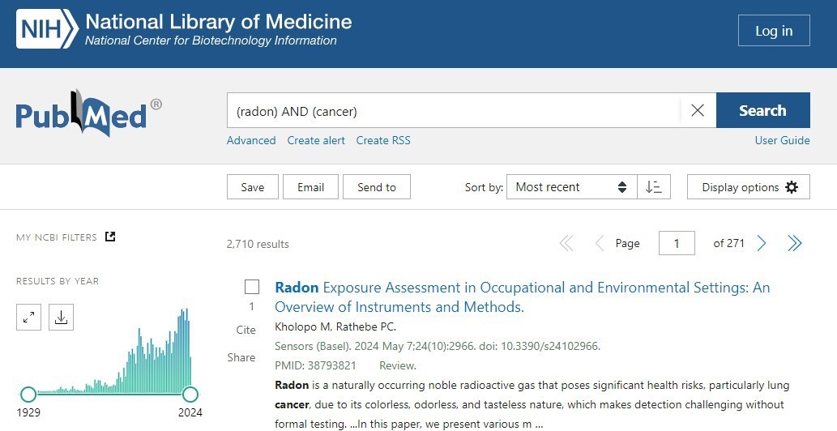The height and width of the screenshot is (431, 837).
Task: Open the Display options gear
Action: point(749,186)
